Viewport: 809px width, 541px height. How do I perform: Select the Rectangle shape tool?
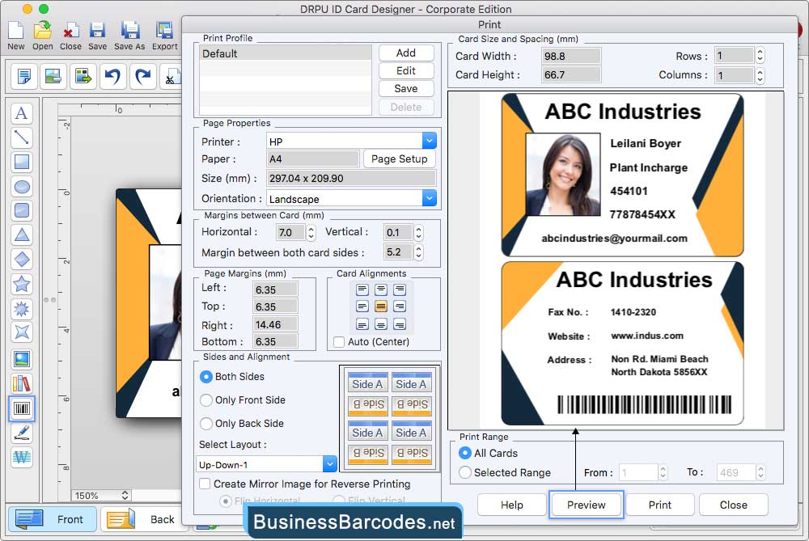22,162
